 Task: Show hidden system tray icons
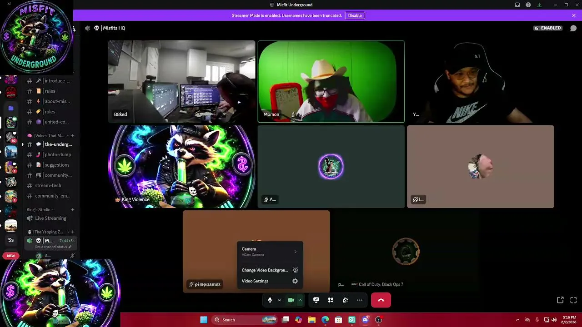(x=517, y=320)
